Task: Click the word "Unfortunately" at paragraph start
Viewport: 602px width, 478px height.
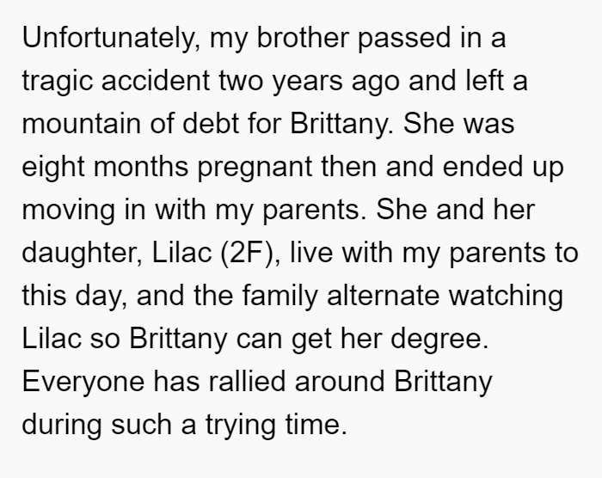Action: click(x=108, y=39)
